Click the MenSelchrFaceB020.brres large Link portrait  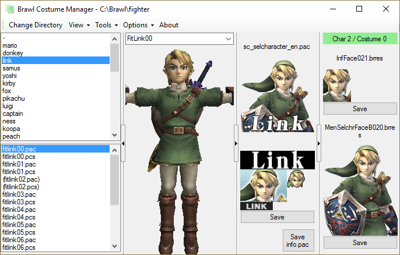pyautogui.click(x=361, y=190)
